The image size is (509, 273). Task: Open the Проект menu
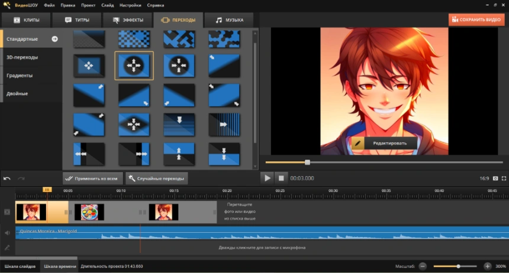pos(88,5)
